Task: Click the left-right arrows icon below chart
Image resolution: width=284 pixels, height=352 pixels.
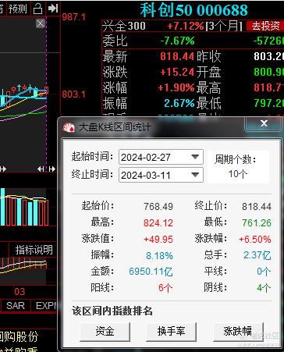Action: pos(41,169)
